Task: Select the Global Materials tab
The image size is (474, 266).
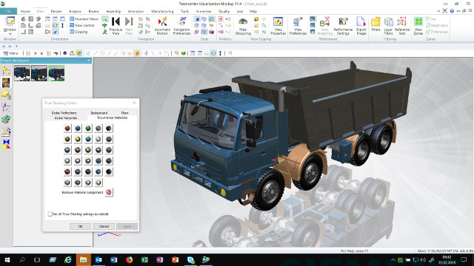Action: coord(66,118)
